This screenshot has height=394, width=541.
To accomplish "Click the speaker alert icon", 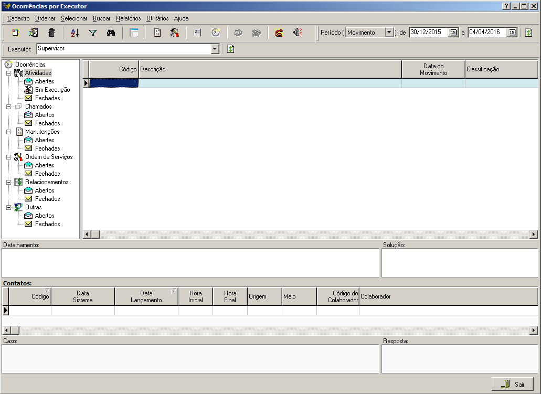I will click(x=298, y=33).
